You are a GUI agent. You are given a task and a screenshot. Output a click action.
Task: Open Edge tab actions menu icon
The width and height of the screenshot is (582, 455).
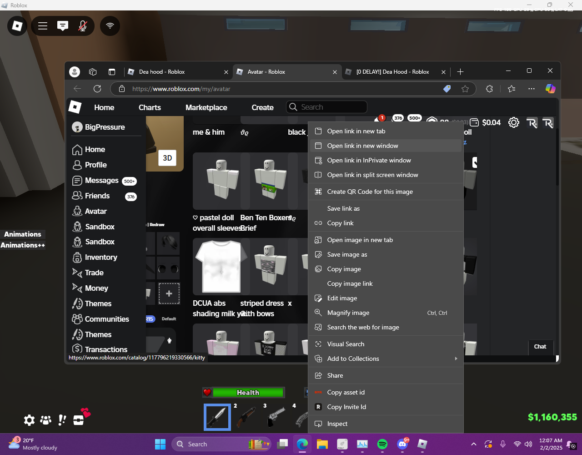(112, 72)
